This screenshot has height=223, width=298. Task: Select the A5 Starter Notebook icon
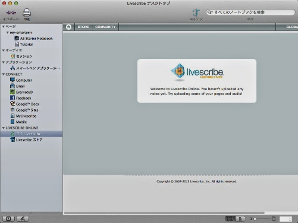click(17, 38)
